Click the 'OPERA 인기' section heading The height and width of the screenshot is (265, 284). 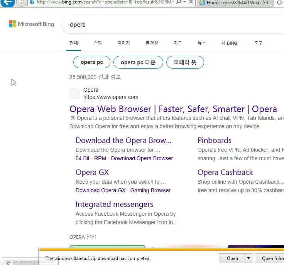click(x=83, y=237)
